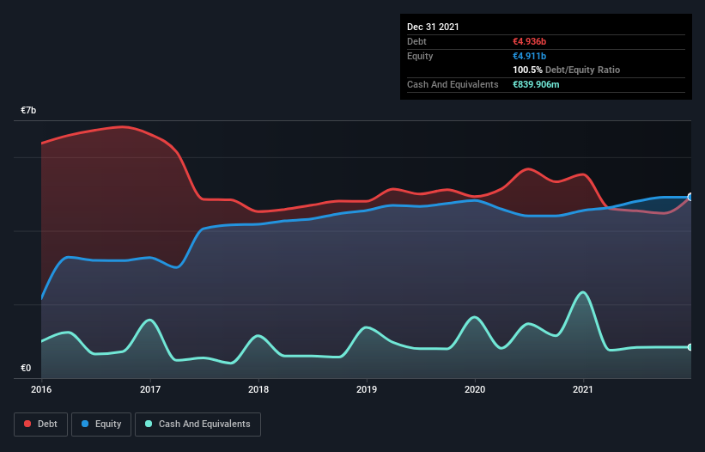Click the blue Equity legend dot
The height and width of the screenshot is (452, 705).
tap(86, 424)
